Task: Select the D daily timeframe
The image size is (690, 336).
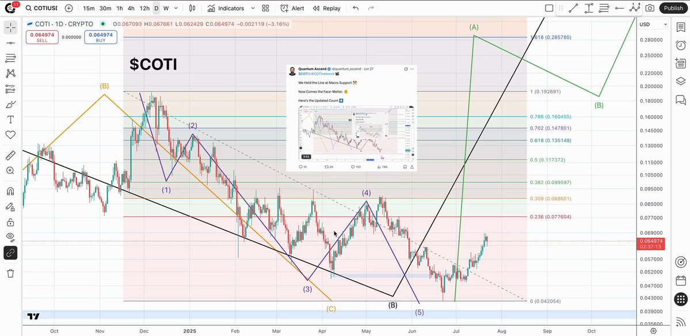Action: tap(156, 8)
